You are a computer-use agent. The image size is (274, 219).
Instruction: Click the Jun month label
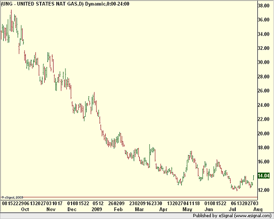209,209
